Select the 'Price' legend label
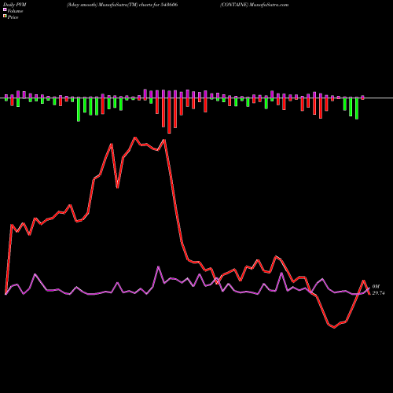Viewport: 393px width, 393px height. point(13,17)
